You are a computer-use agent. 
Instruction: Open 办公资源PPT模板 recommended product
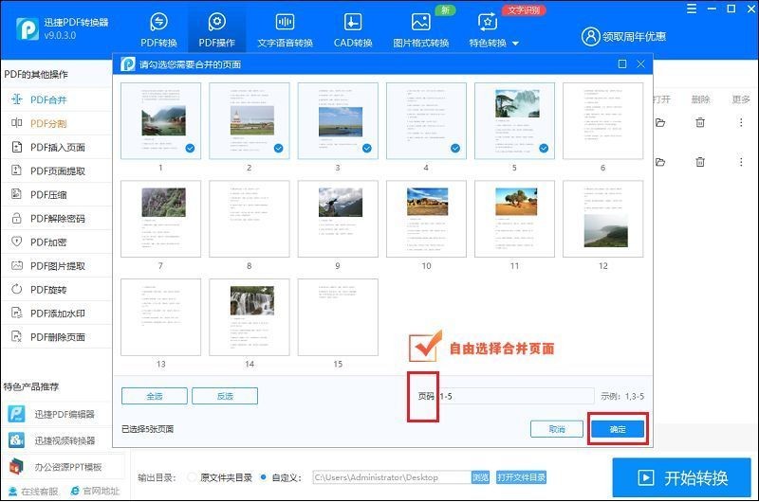[56, 467]
